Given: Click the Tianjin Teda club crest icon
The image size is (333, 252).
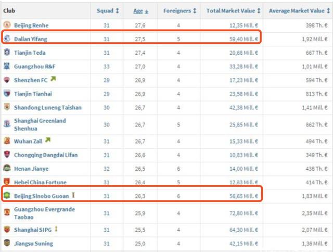Looking at the screenshot, I should (7, 52).
